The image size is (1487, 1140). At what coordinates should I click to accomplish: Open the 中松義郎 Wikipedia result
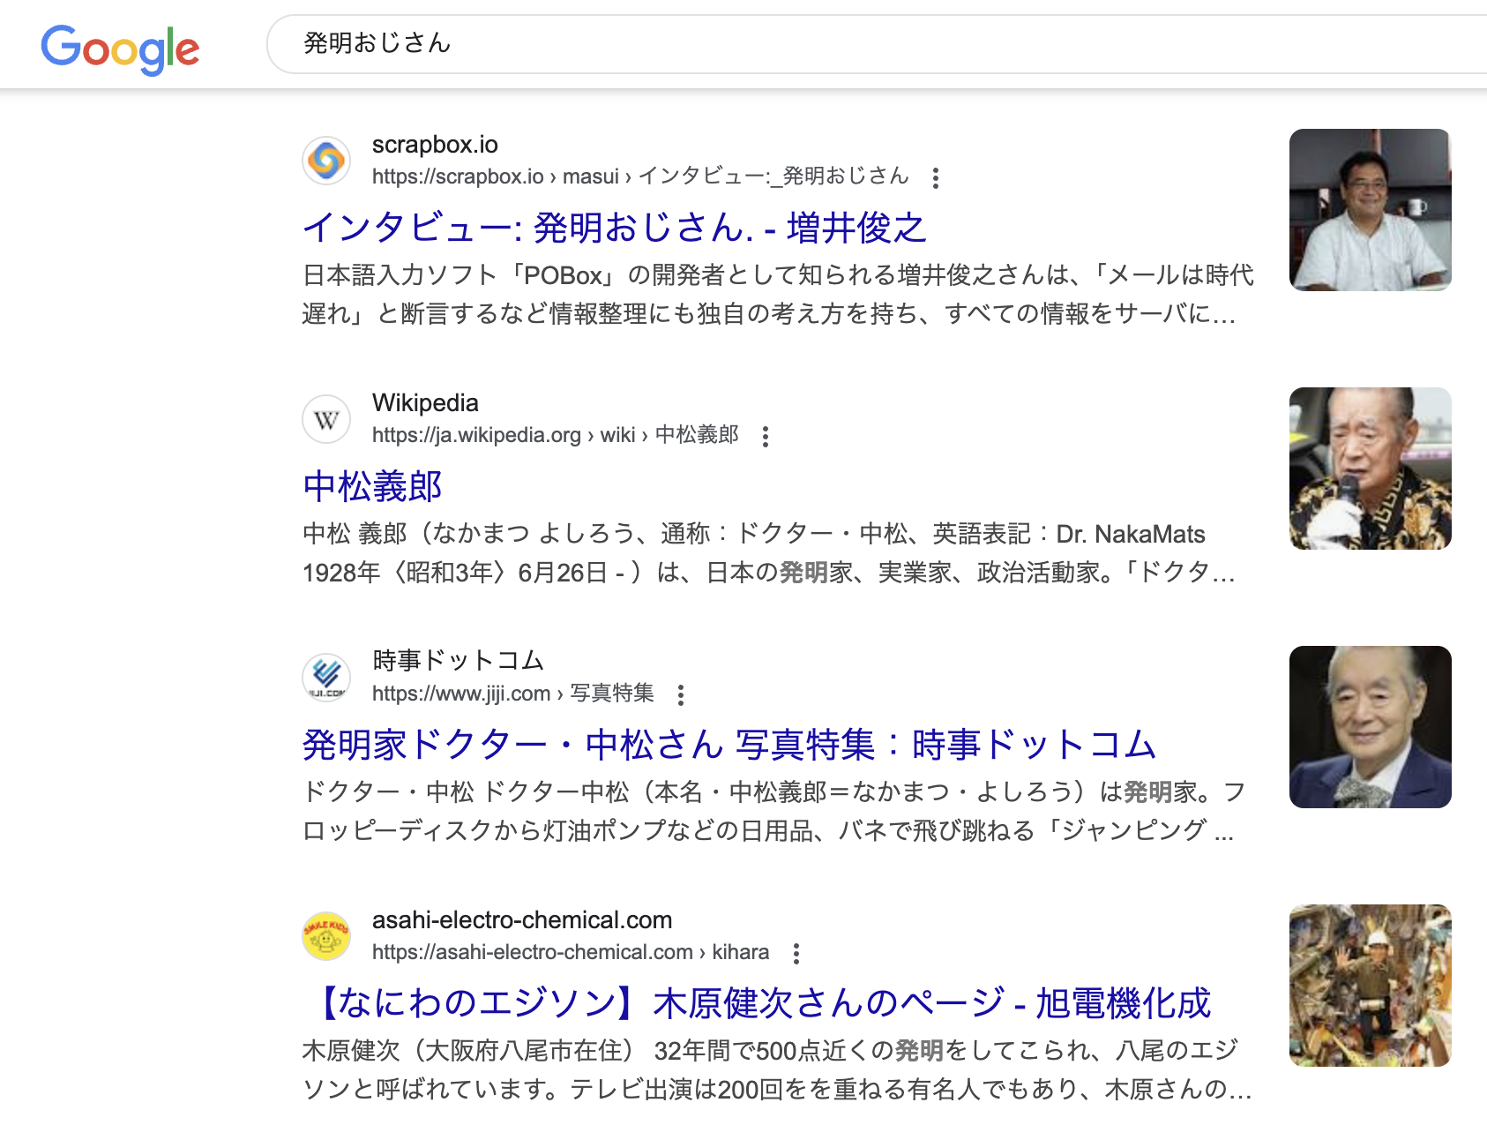pyautogui.click(x=372, y=486)
